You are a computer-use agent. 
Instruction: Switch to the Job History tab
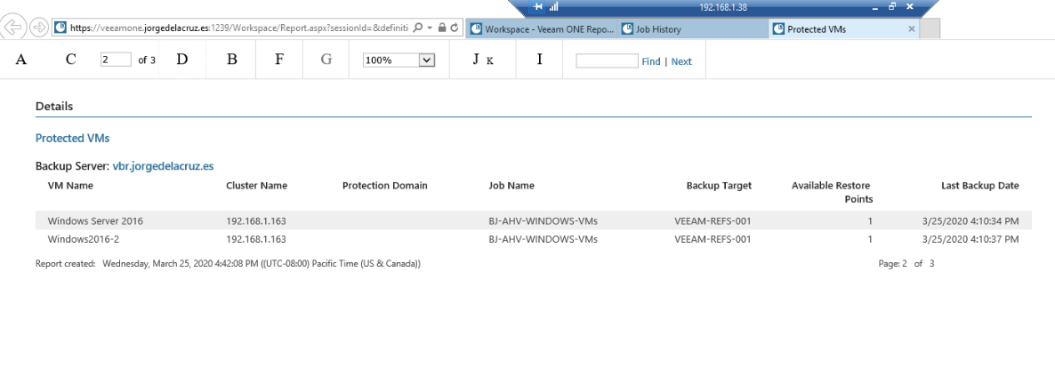click(692, 29)
